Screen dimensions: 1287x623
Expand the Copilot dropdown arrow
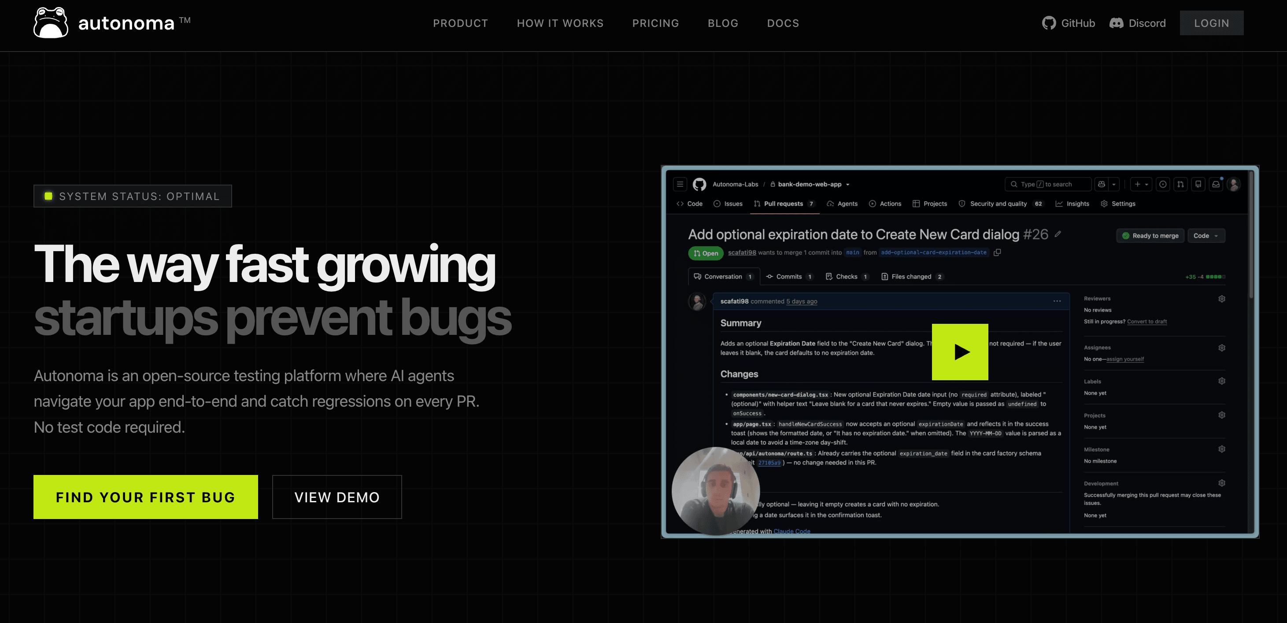click(1113, 184)
